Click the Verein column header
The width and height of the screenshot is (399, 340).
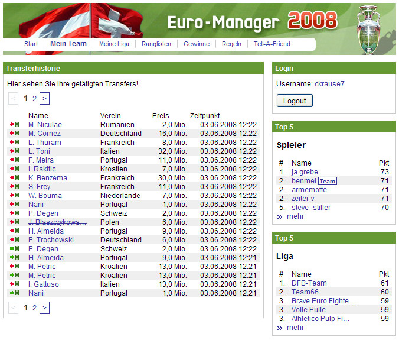pyautogui.click(x=110, y=116)
